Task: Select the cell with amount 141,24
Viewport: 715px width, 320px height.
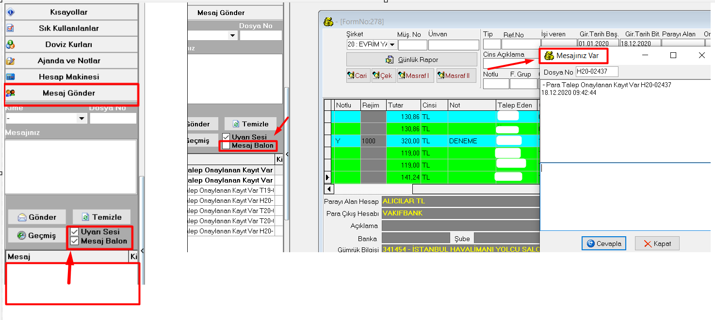Action: [x=403, y=177]
